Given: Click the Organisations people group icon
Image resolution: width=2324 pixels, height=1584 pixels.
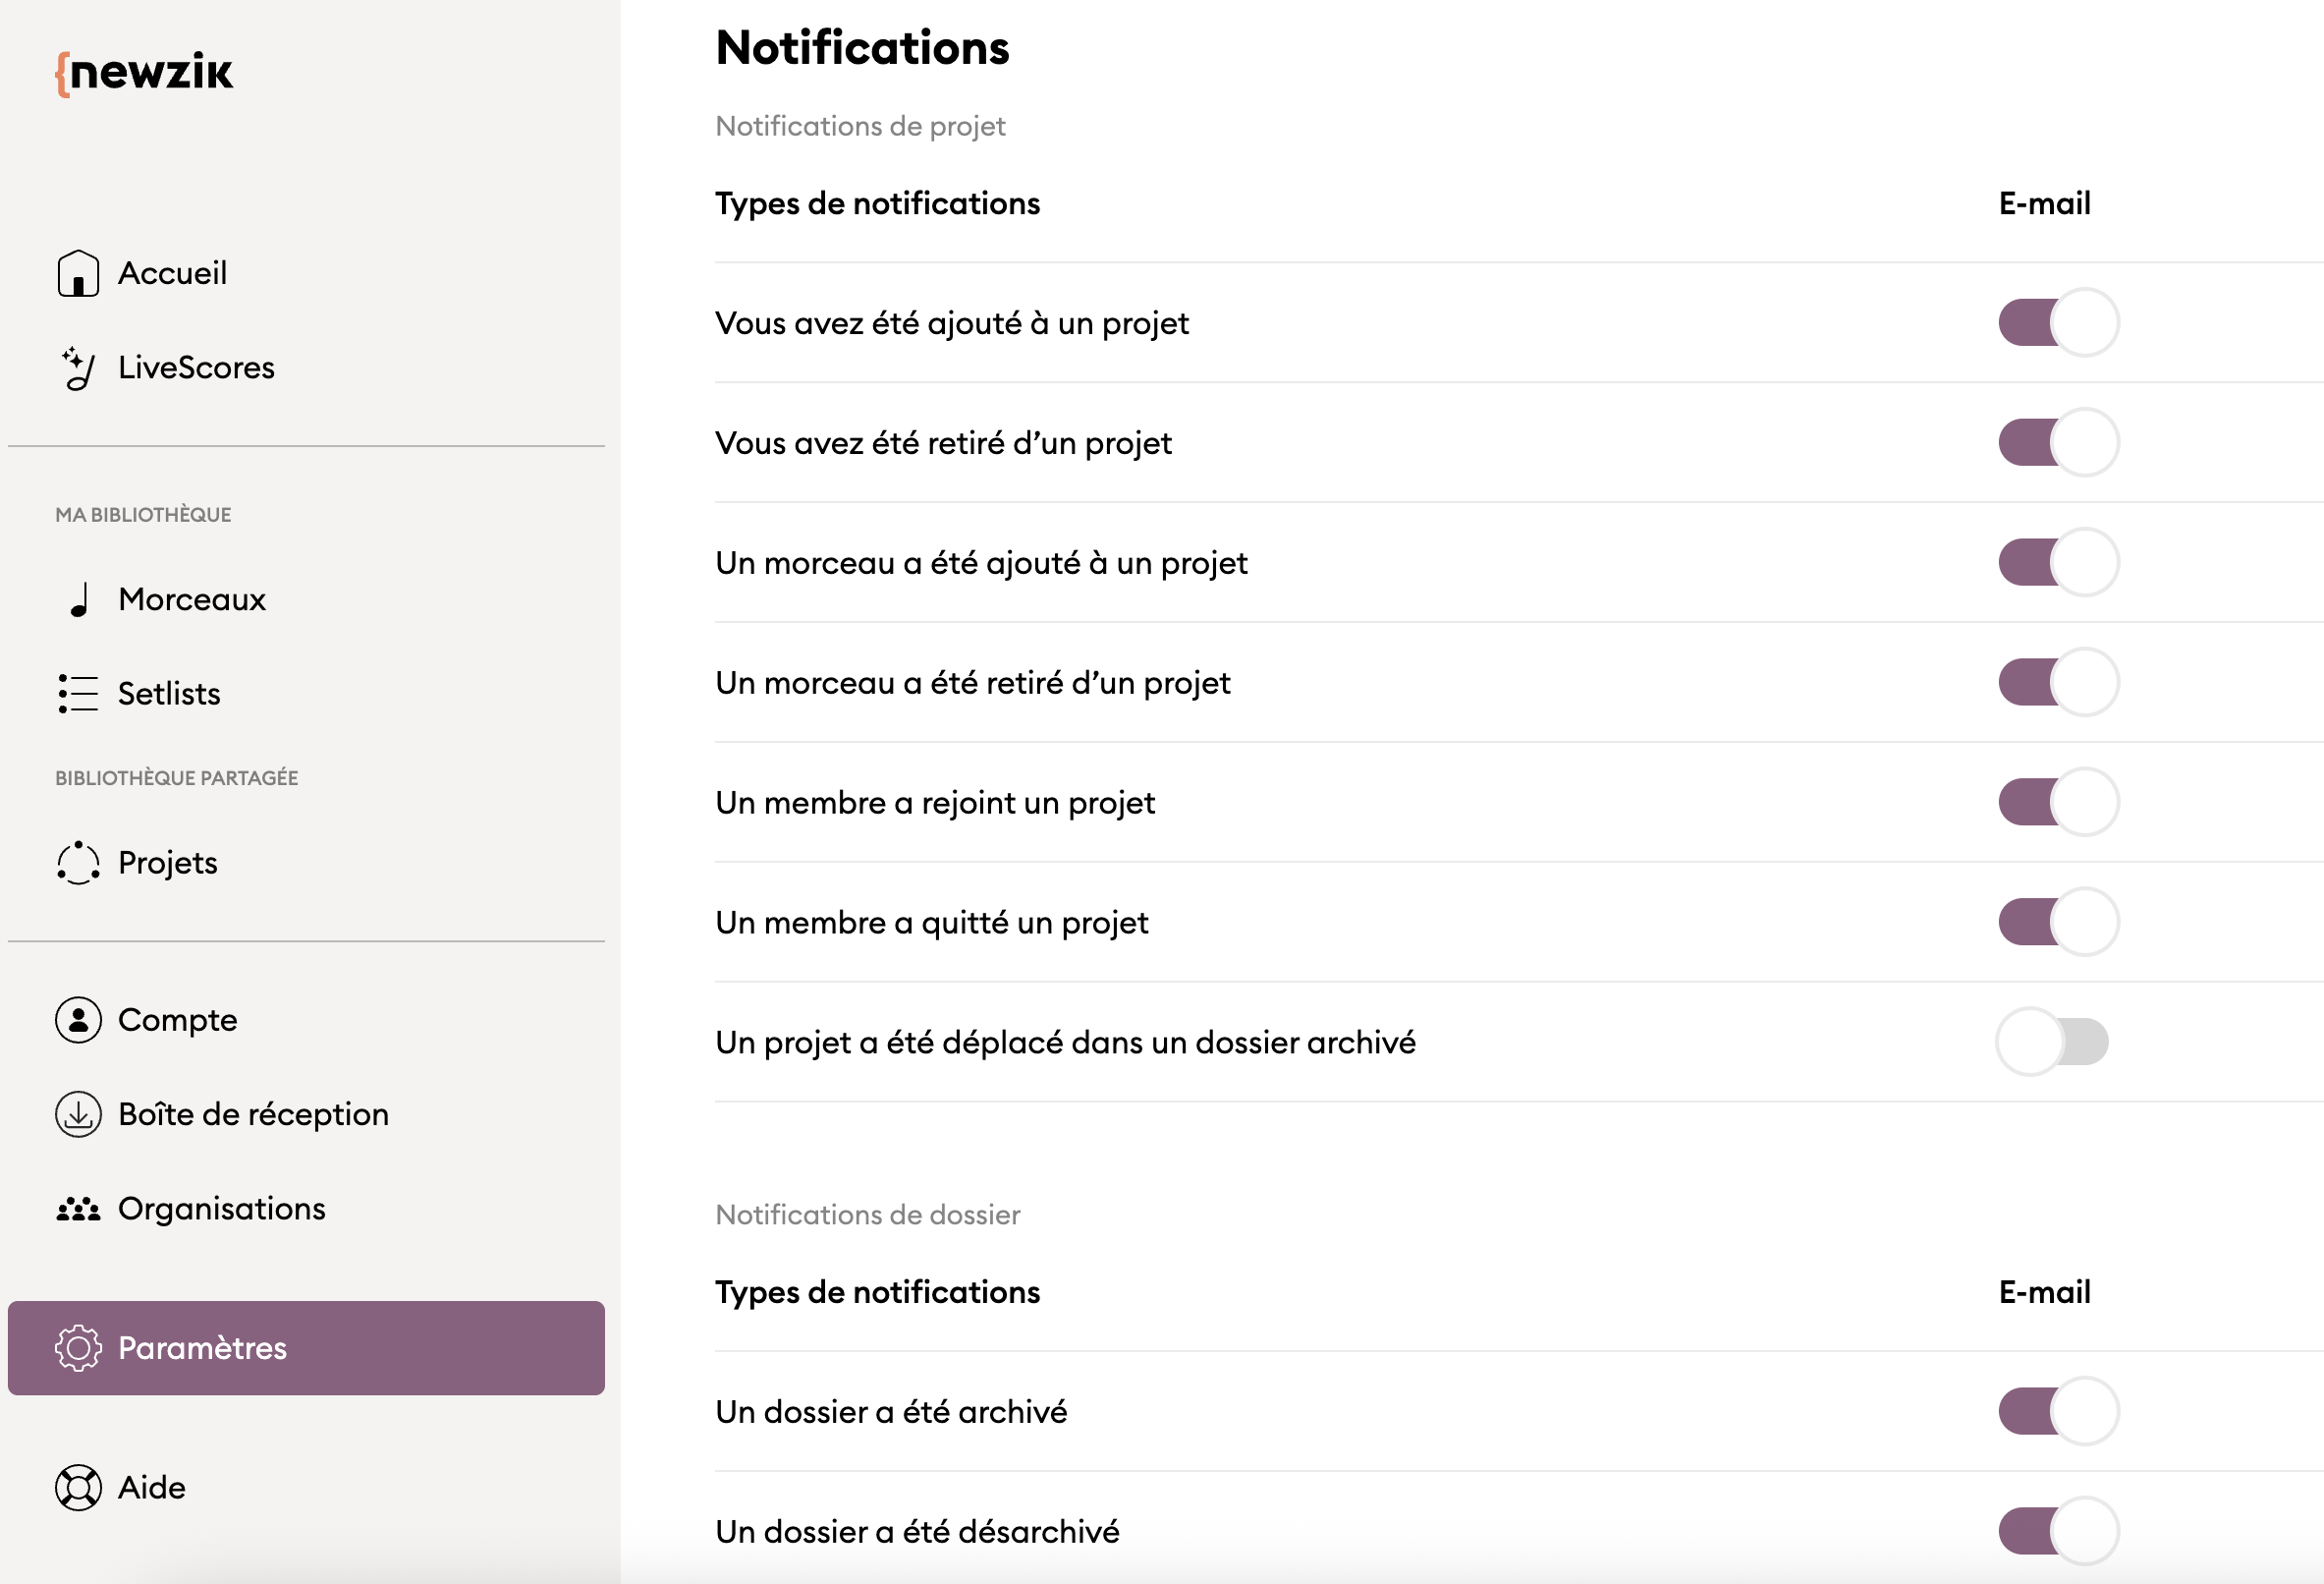Looking at the screenshot, I should click(78, 1209).
